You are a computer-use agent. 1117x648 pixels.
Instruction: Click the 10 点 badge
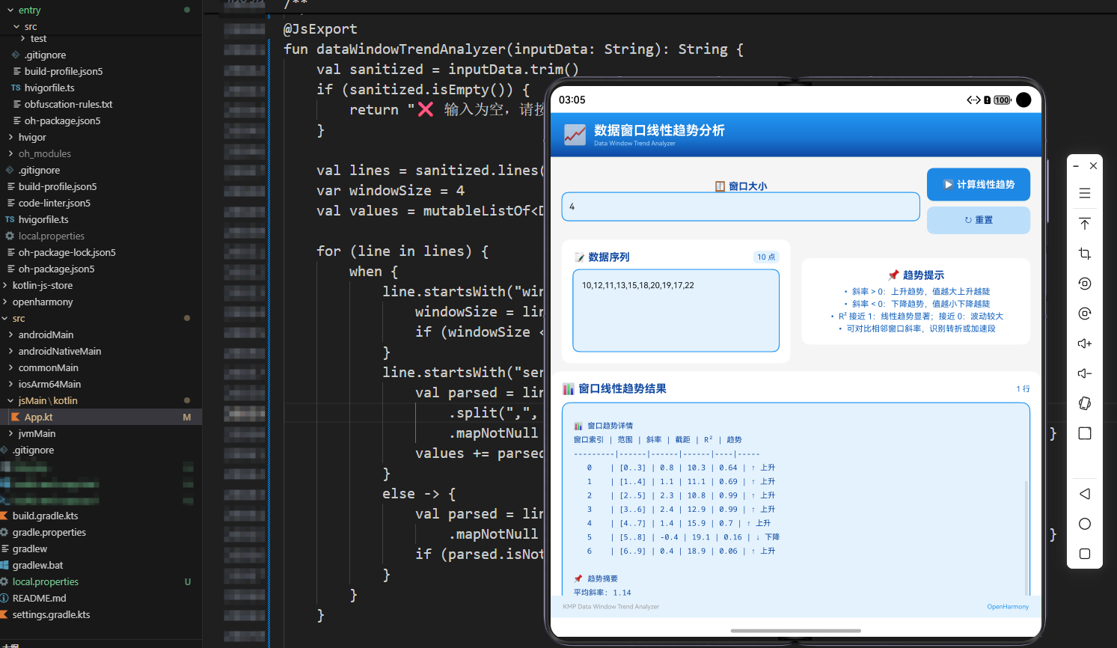coord(766,257)
